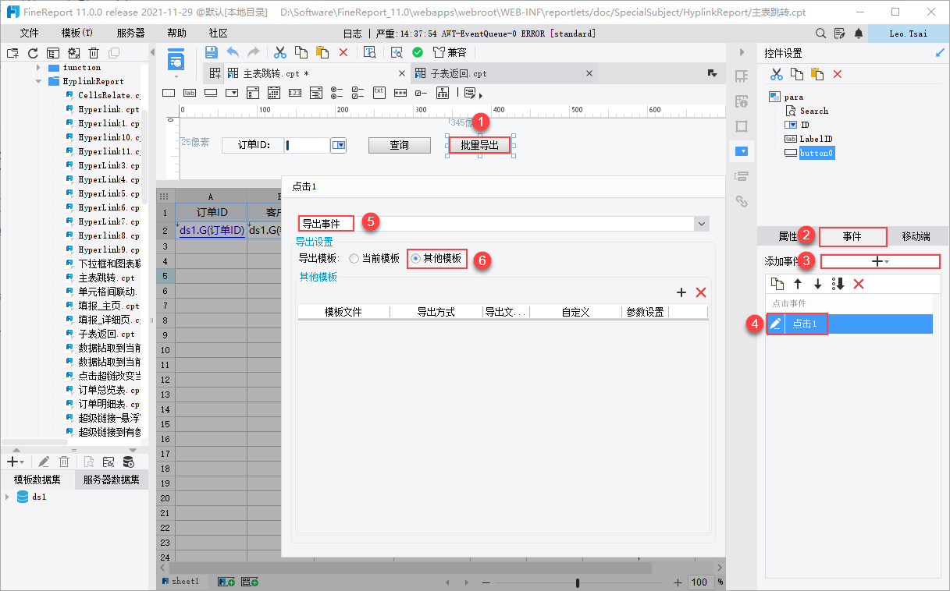Click the 批量导出 button

[x=479, y=145]
